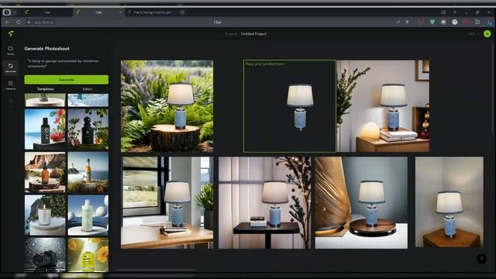
Task: Open the green shield extension
Action: click(432, 22)
